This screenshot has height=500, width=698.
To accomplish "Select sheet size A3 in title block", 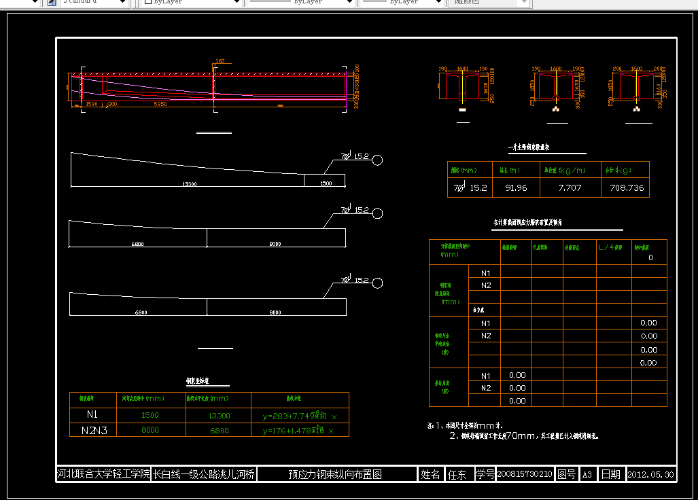I will pyautogui.click(x=587, y=475).
